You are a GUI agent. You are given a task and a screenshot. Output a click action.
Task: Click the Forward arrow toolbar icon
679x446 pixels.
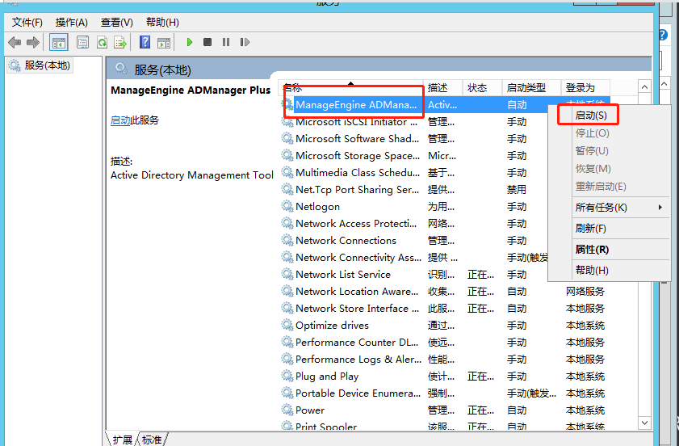pyautogui.click(x=33, y=42)
